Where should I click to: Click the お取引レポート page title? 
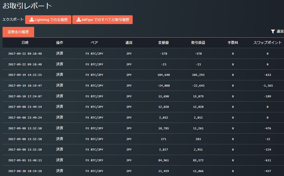coord(27,5)
